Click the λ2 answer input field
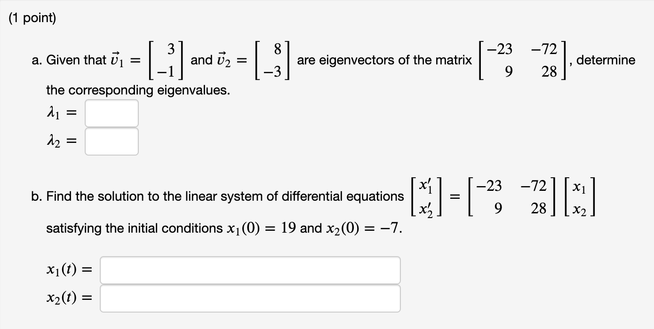 click(x=111, y=141)
